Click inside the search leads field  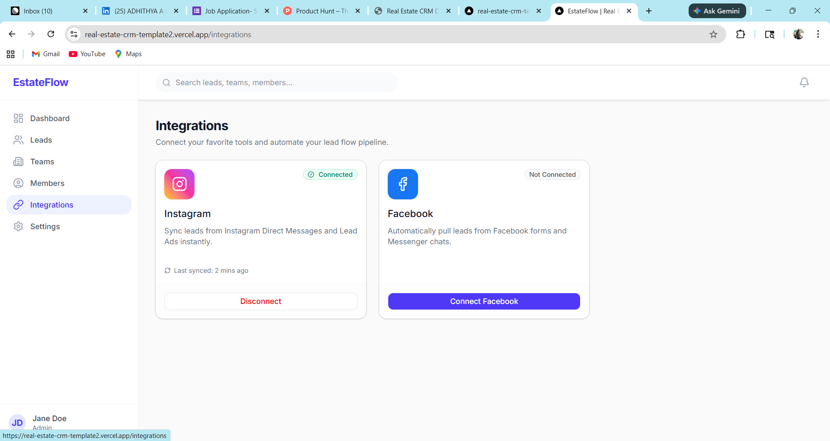[x=276, y=82]
